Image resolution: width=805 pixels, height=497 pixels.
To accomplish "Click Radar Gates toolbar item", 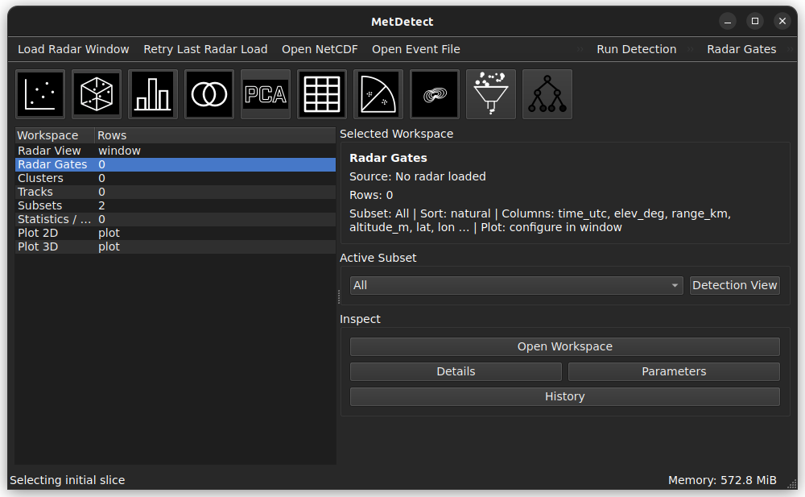I will click(x=741, y=49).
